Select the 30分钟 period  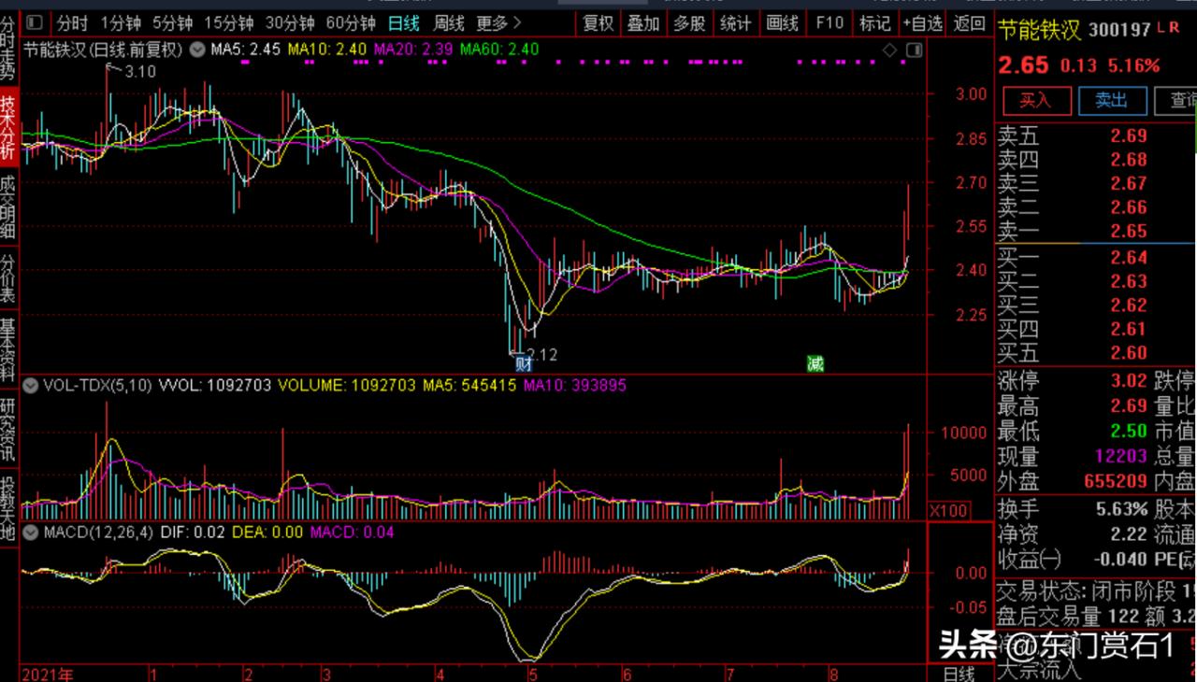[x=290, y=22]
